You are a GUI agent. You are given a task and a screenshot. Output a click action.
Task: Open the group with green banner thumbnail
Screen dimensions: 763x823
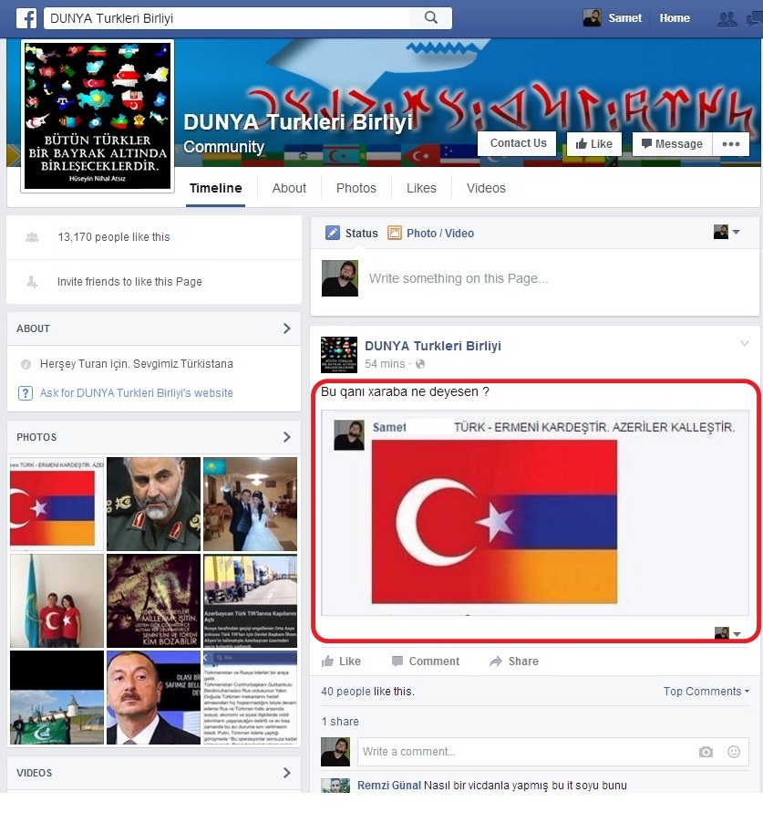coord(57,698)
